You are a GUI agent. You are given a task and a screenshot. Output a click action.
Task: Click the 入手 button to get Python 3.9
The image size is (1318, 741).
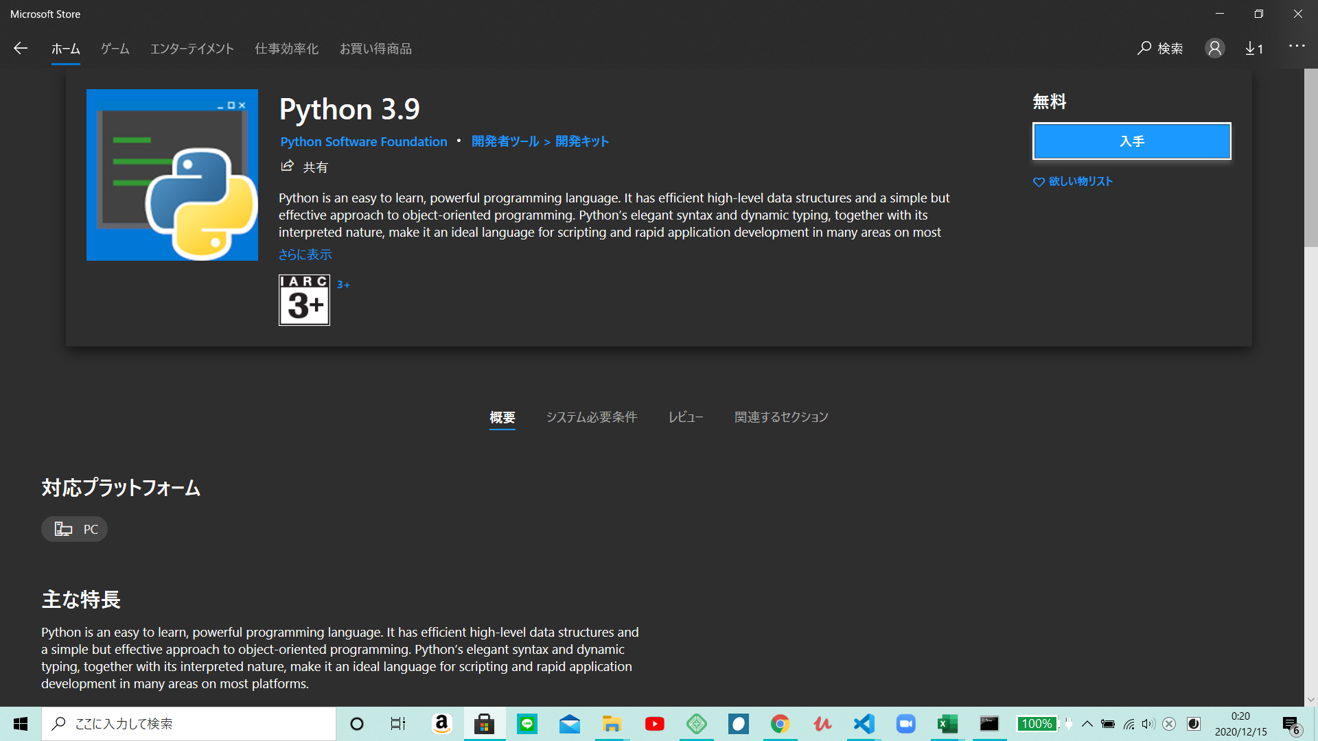(1131, 141)
